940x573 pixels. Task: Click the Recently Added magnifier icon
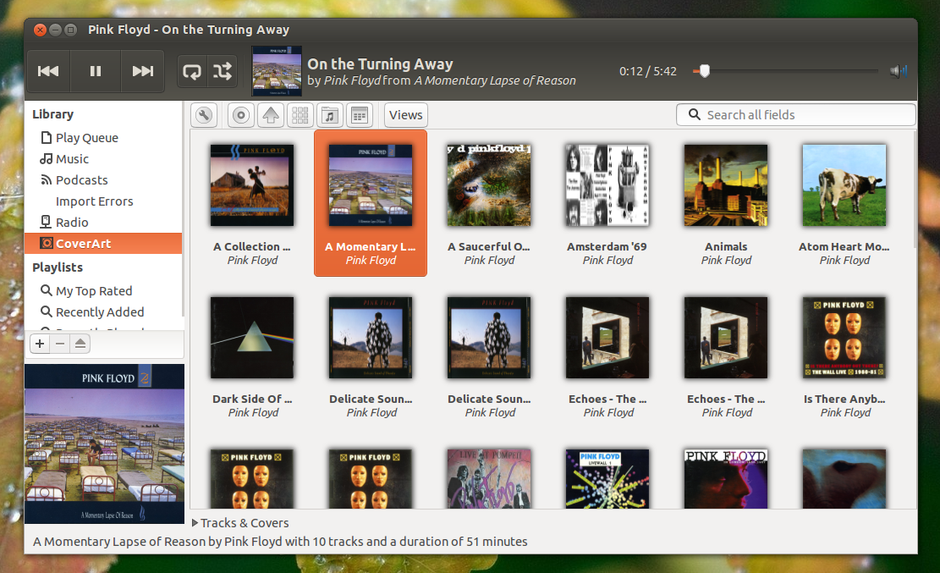click(47, 311)
